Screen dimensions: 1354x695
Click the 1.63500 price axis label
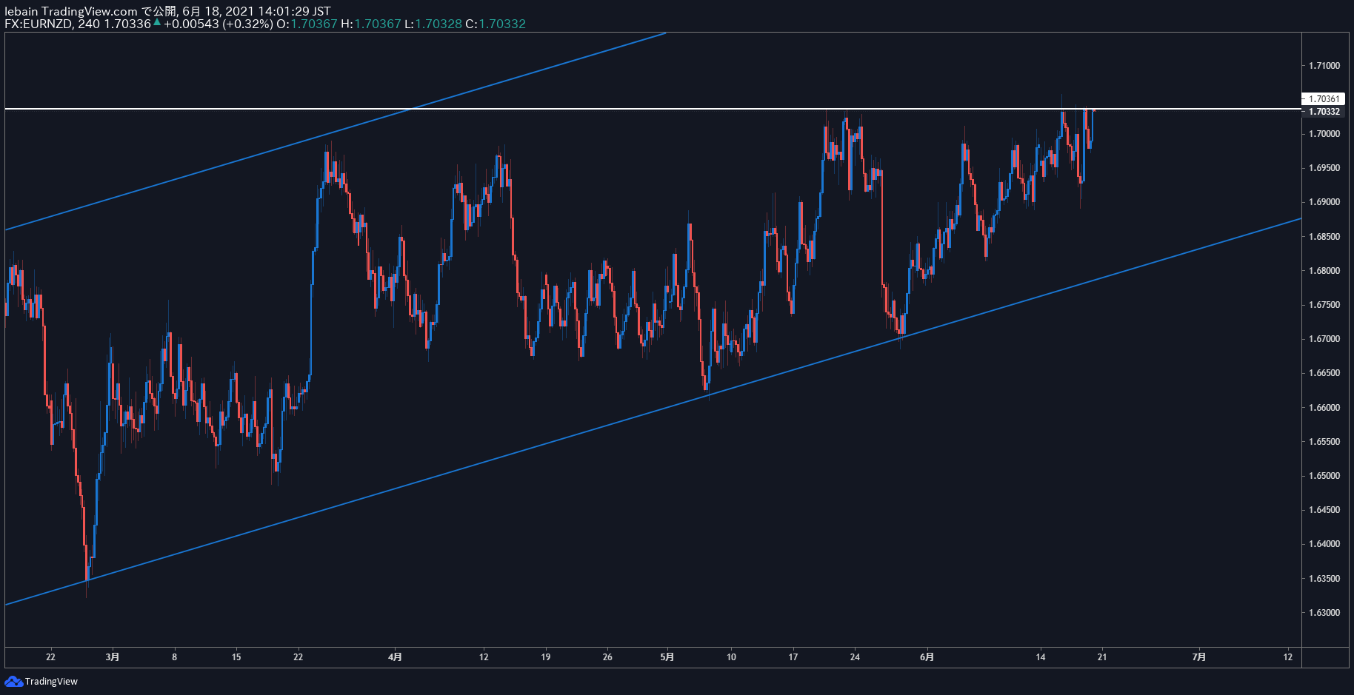[1324, 579]
